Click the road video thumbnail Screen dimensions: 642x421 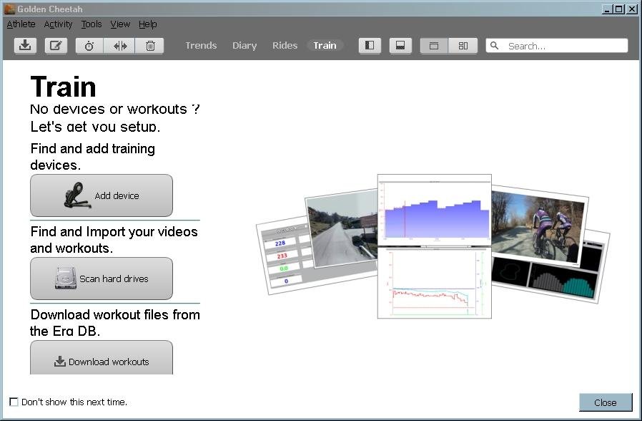pyautogui.click(x=342, y=230)
